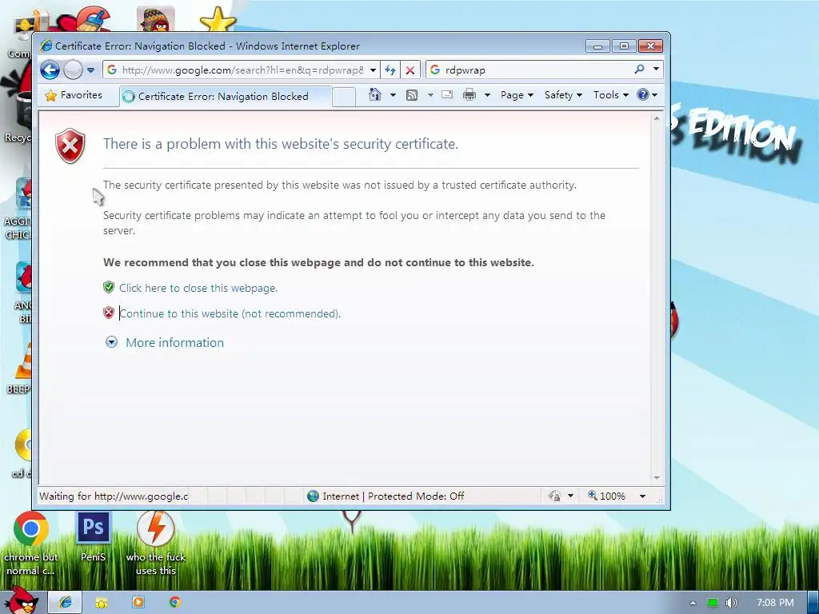
Task: Stop loading with the red X button
Action: pos(410,70)
